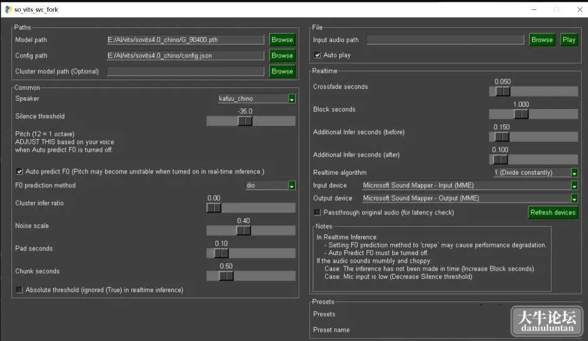The image size is (588, 341).
Task: Toggle the Auto predict F0 checkbox
Action: coord(19,171)
